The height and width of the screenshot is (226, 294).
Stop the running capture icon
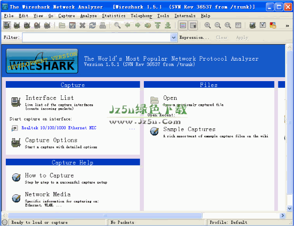[37, 25]
